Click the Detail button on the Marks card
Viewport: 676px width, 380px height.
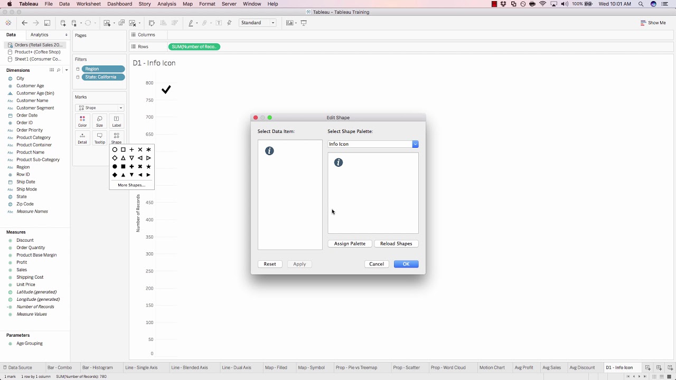(x=82, y=138)
